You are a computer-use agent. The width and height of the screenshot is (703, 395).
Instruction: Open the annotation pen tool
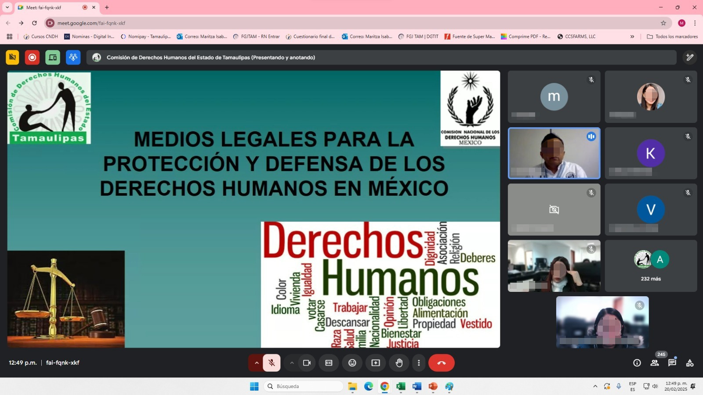click(x=690, y=57)
